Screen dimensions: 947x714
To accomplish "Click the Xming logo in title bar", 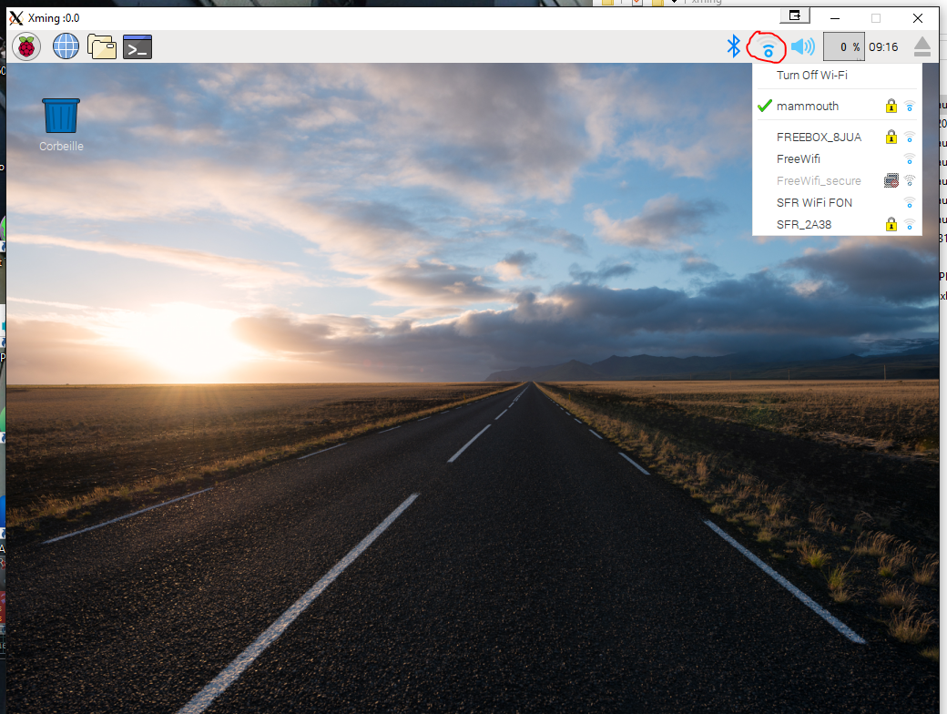I will click(x=16, y=18).
